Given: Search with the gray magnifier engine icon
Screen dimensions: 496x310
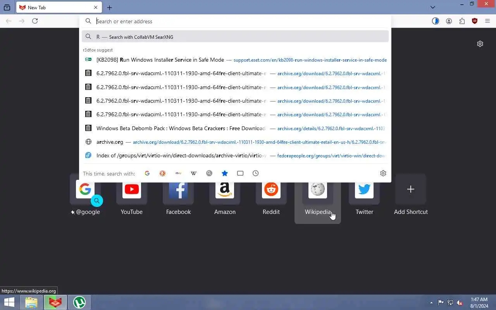Looking at the screenshot, I should (209, 173).
